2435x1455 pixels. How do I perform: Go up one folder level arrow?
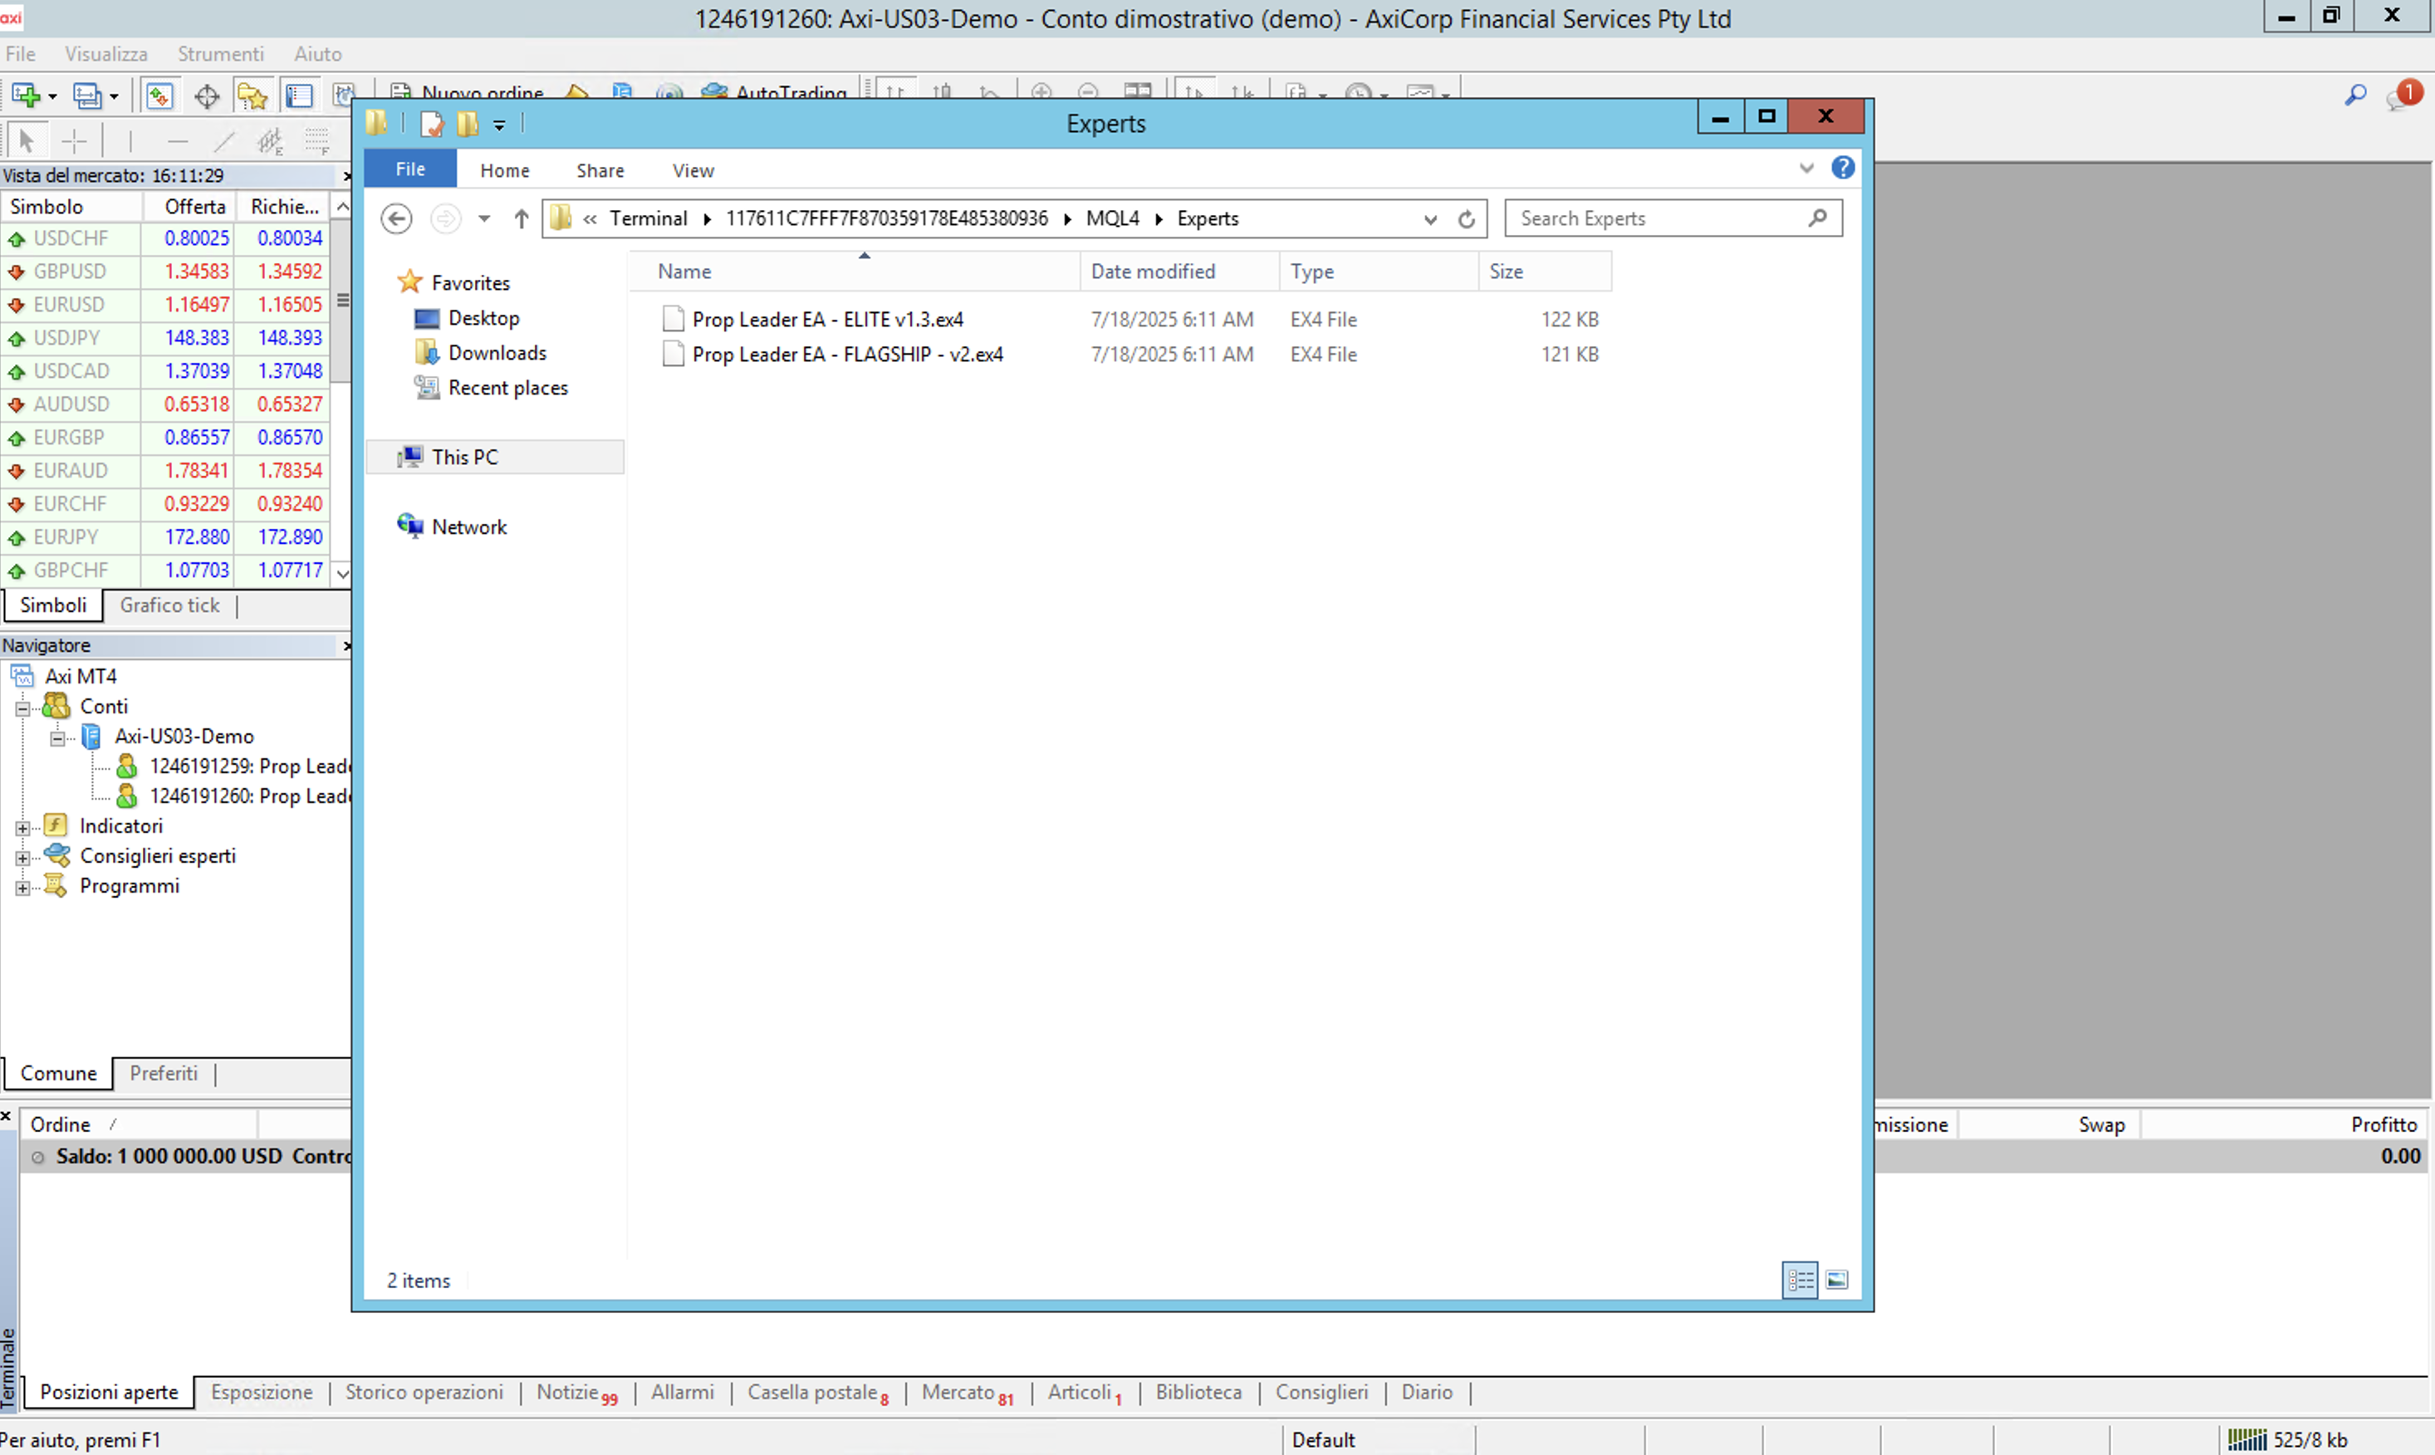click(x=522, y=218)
